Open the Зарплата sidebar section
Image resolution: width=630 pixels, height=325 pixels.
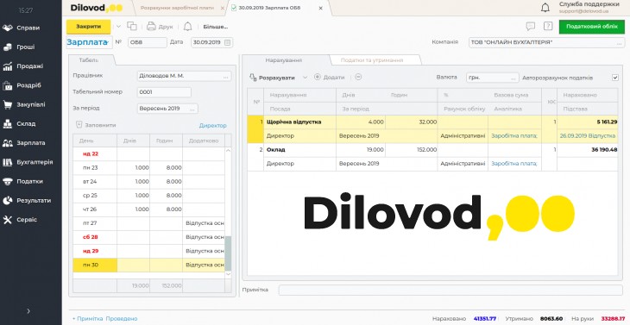tap(24, 143)
